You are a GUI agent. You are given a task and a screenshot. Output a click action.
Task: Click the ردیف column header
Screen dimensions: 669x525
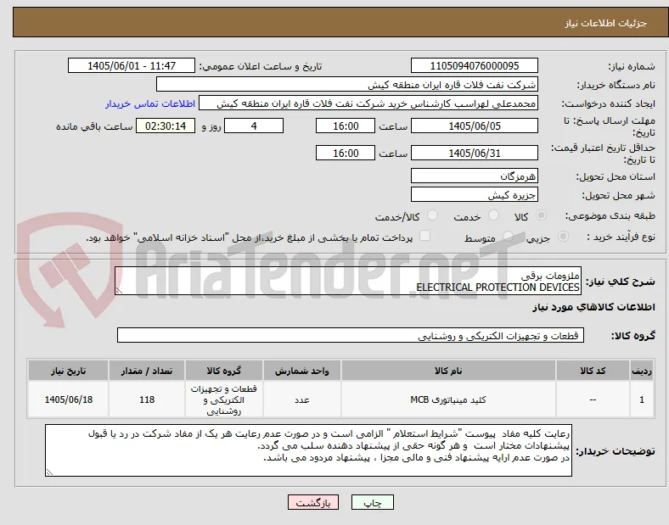[x=642, y=371]
